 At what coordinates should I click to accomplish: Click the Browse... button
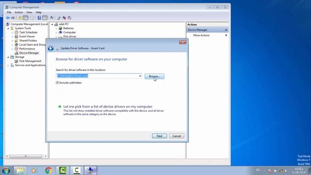tap(155, 76)
